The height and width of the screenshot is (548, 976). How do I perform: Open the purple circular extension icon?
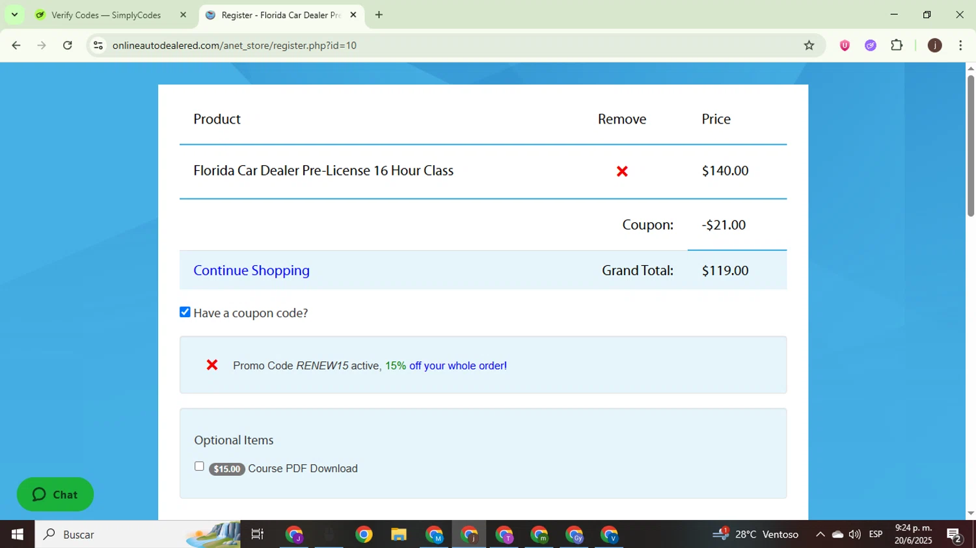click(871, 46)
